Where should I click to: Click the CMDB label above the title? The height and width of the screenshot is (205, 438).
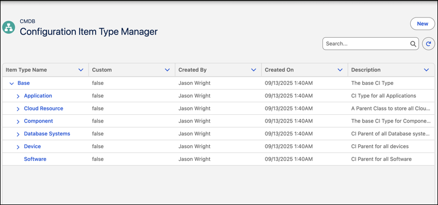point(27,21)
